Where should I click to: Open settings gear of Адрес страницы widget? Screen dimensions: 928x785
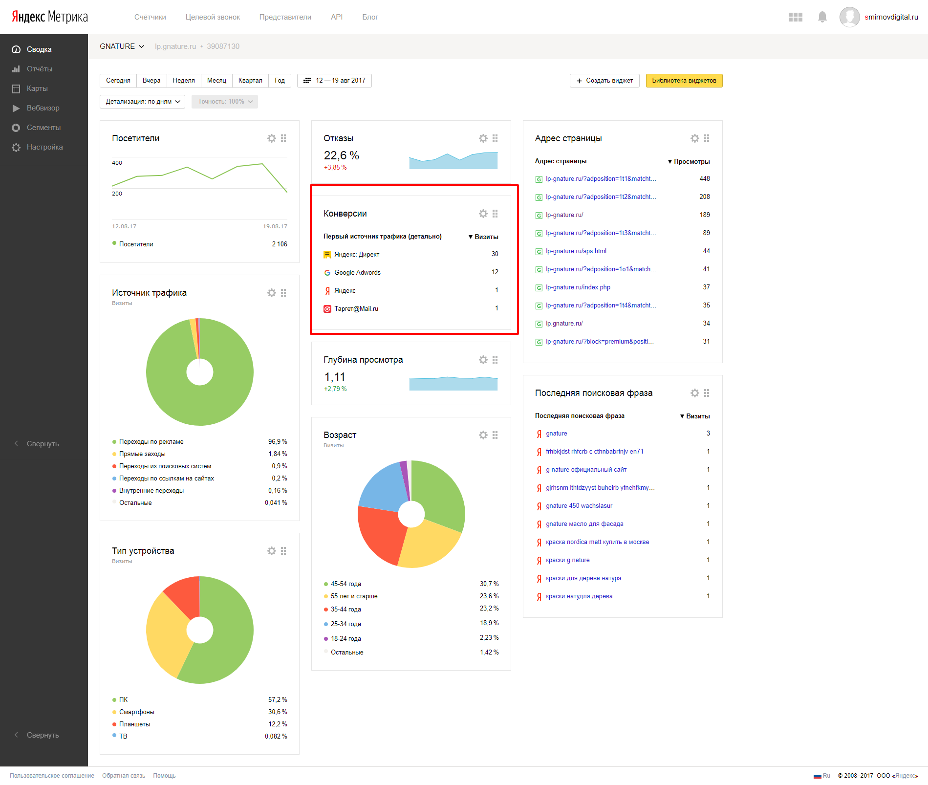point(695,138)
